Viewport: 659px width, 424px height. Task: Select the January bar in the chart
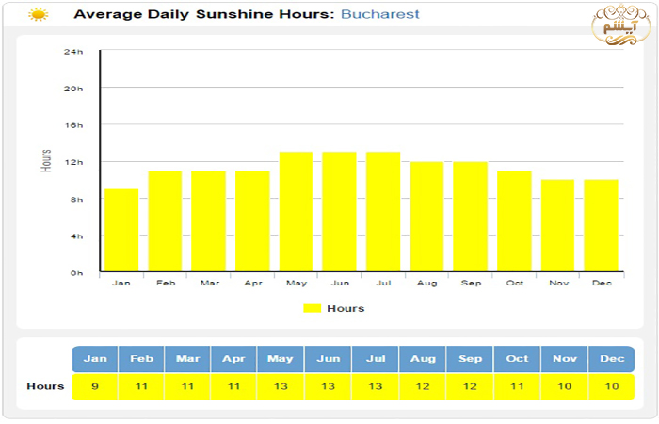tap(121, 231)
